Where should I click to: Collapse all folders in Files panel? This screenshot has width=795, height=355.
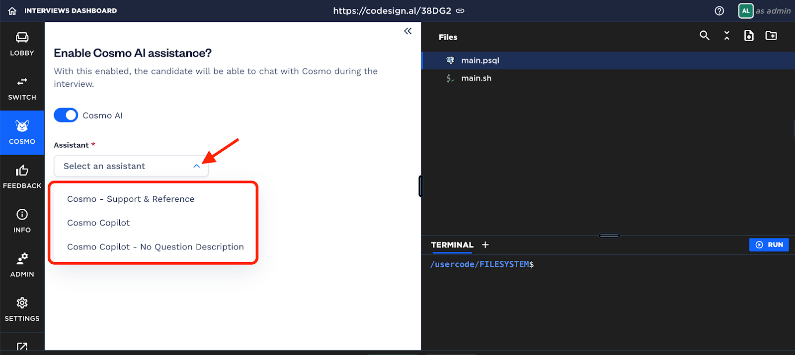click(726, 35)
